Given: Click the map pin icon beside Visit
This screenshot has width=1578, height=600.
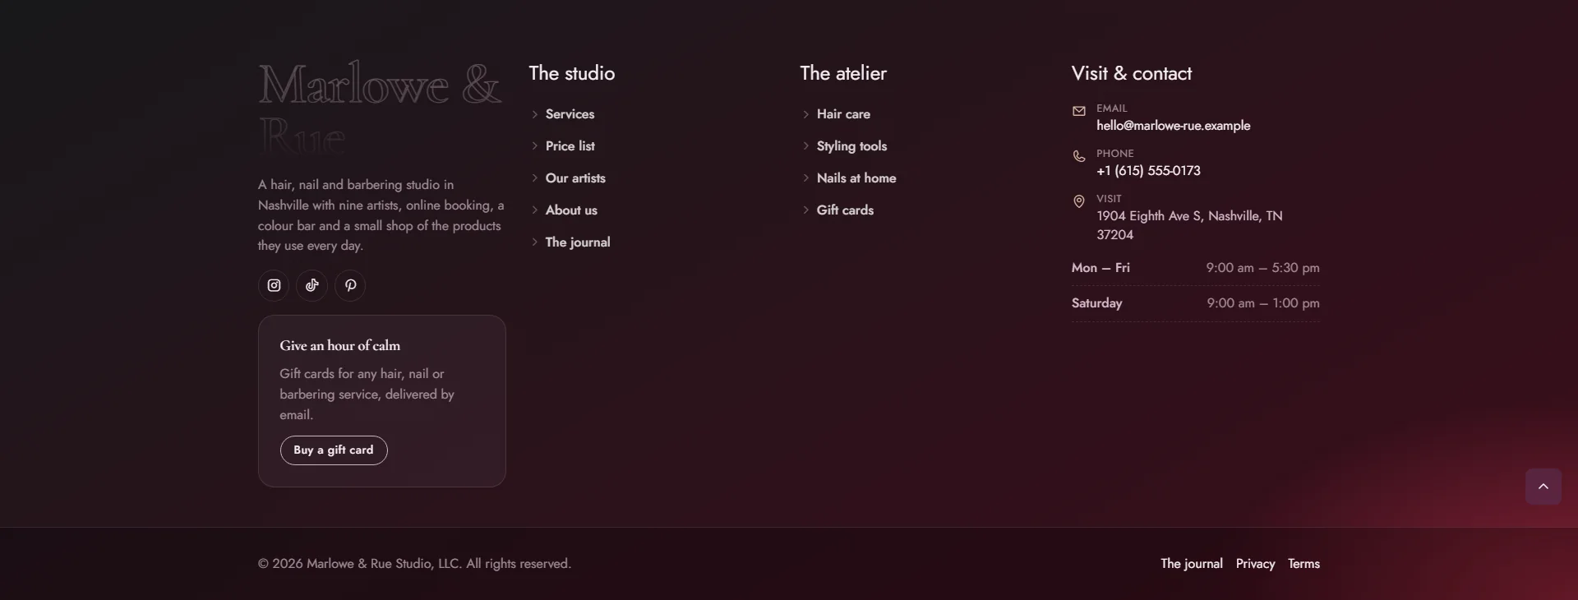Looking at the screenshot, I should pos(1079,201).
